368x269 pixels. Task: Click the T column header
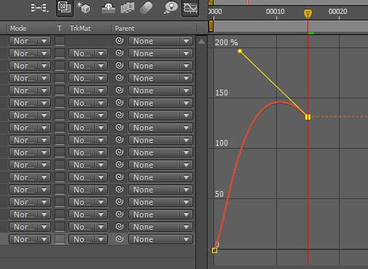coord(59,28)
